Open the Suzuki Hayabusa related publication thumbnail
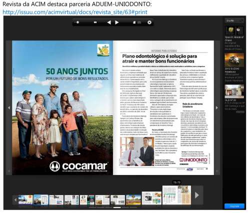Viewport: 250px width, 213px height. click(234, 60)
